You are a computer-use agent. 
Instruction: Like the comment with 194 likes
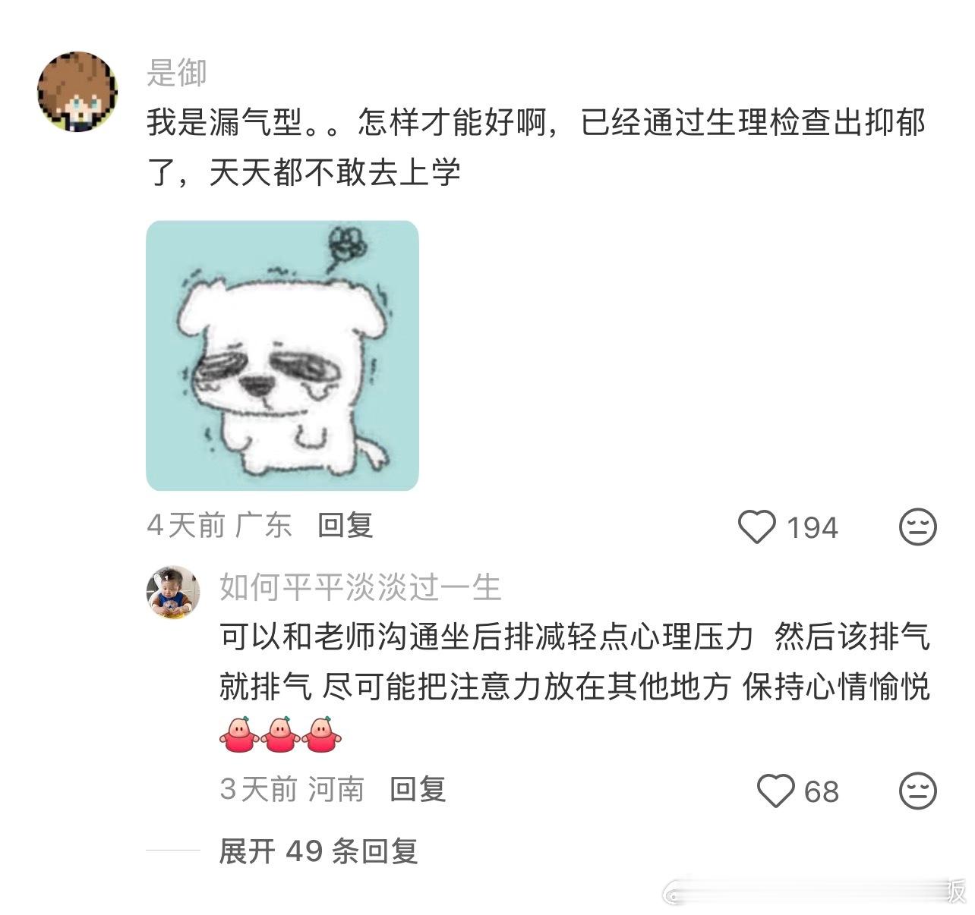coord(757,527)
